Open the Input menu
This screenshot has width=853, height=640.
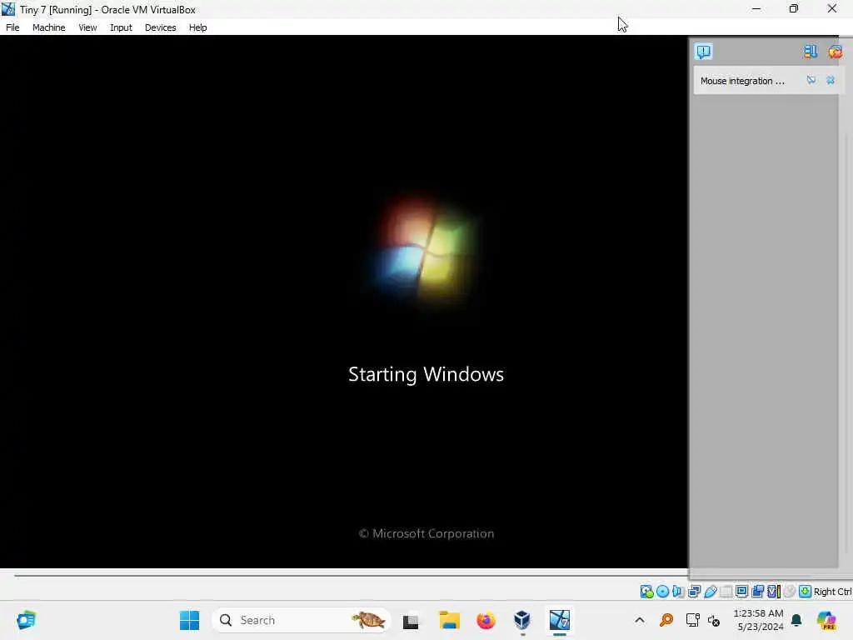[x=121, y=27]
